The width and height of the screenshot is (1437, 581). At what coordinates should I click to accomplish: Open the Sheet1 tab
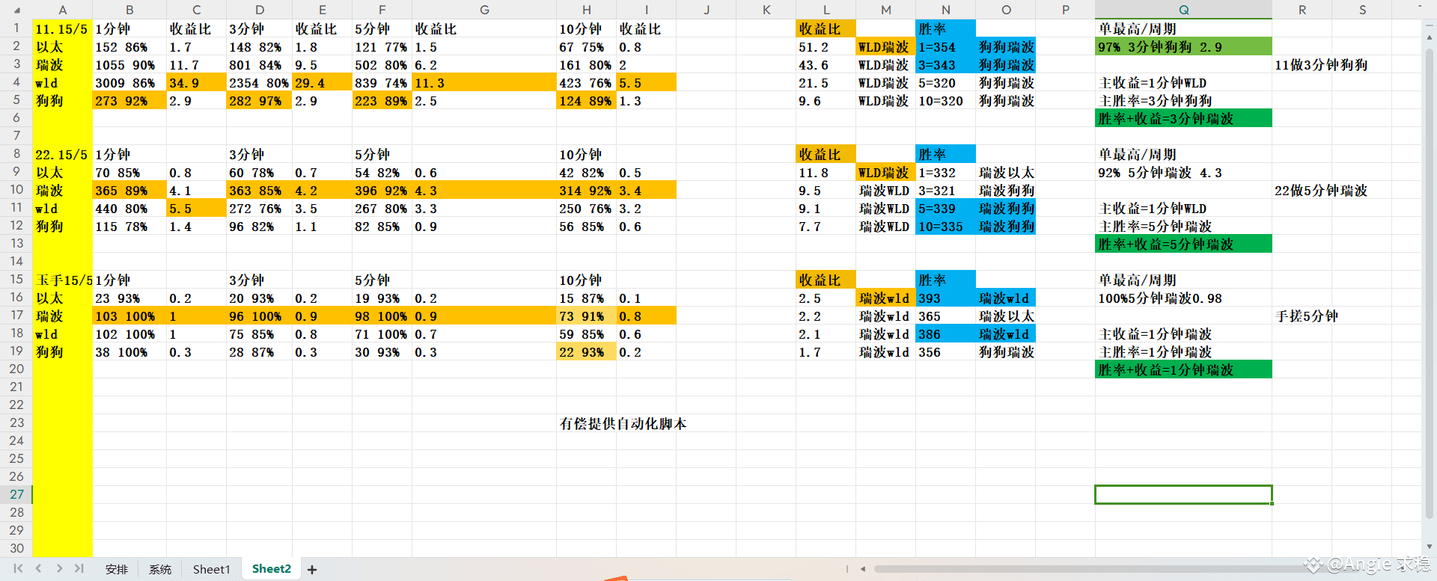click(x=212, y=569)
